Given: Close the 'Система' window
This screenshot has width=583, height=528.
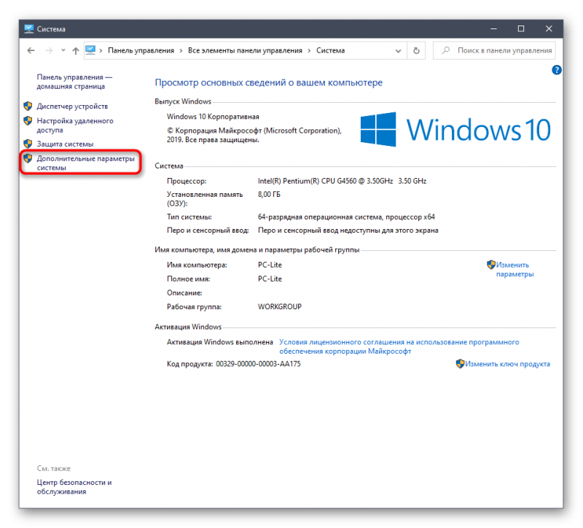Looking at the screenshot, I should pos(549,28).
